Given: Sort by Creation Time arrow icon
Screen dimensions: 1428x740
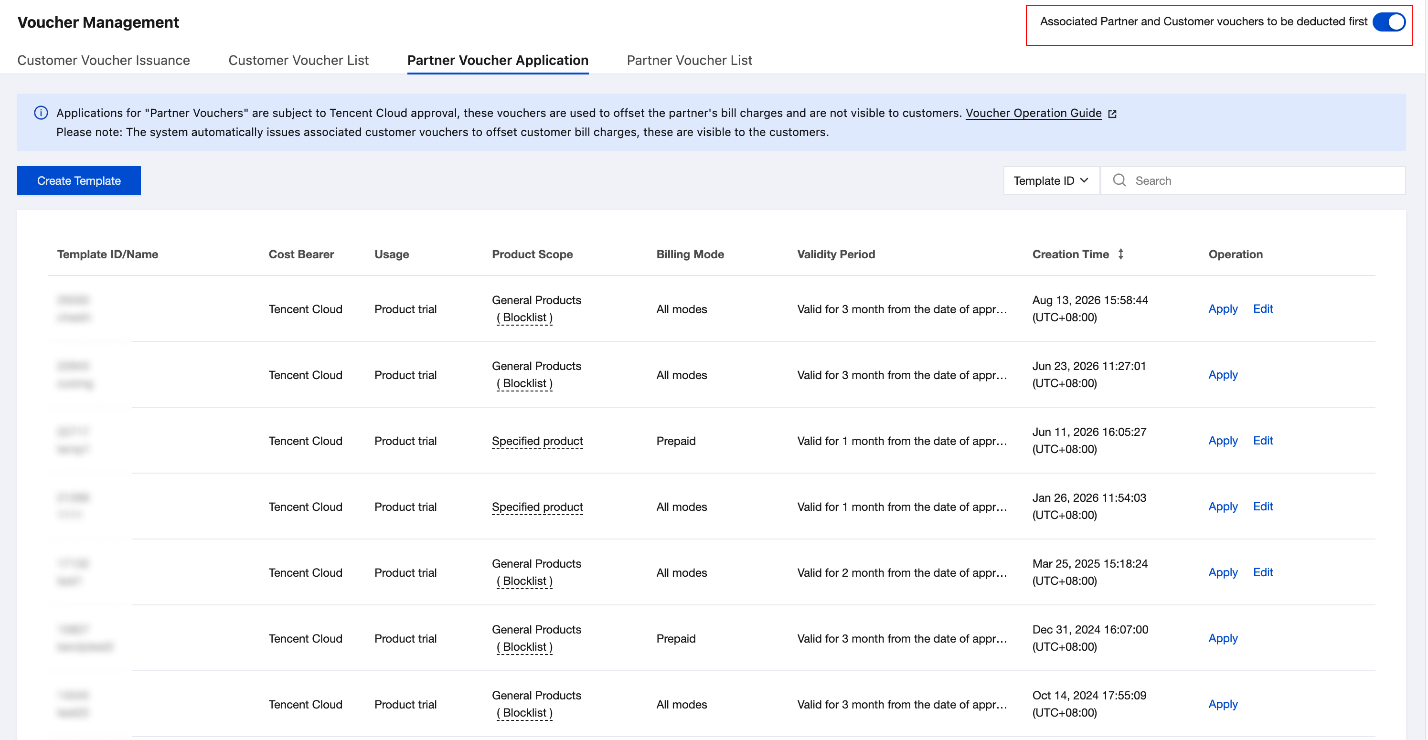Looking at the screenshot, I should [x=1121, y=254].
